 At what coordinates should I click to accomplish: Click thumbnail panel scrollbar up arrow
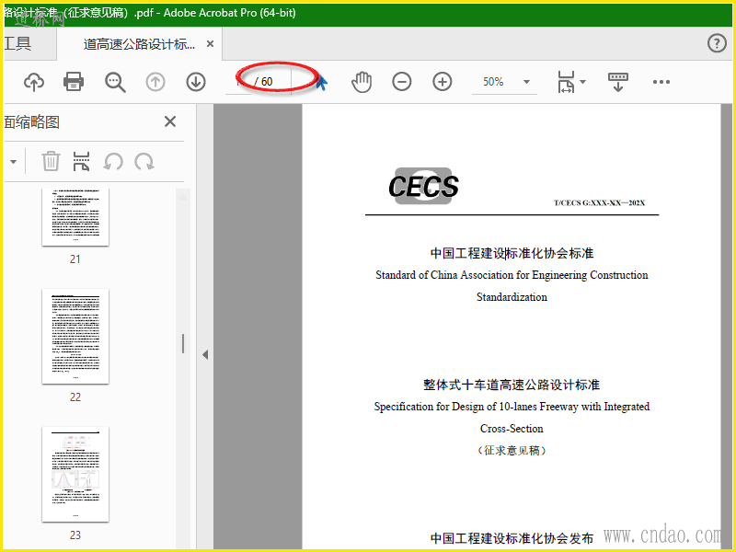[x=183, y=197]
